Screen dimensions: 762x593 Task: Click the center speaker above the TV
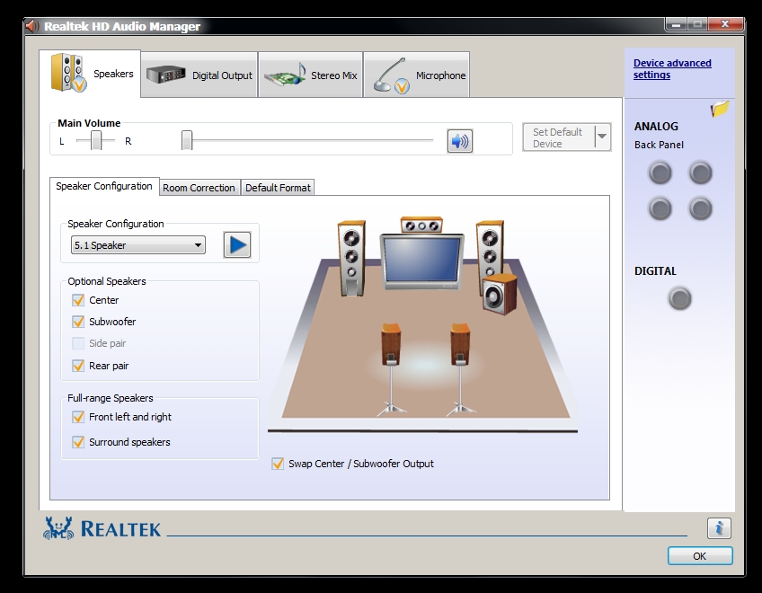421,225
